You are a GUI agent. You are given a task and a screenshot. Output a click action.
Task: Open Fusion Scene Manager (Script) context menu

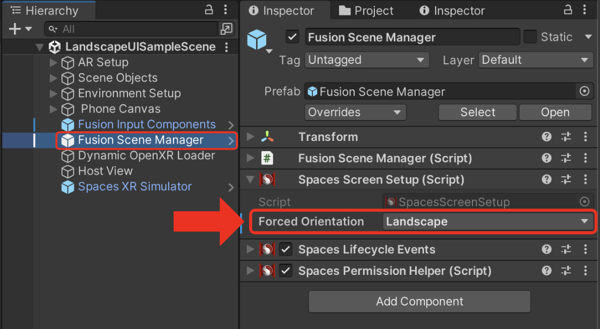(585, 158)
